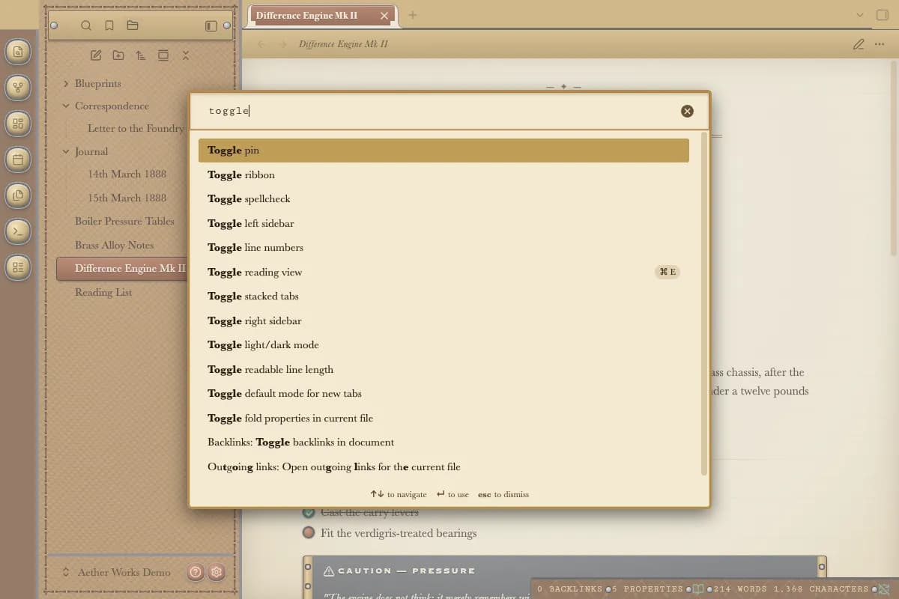Image resolution: width=899 pixels, height=599 pixels.
Task: Collapse all folders in explorer
Action: click(186, 55)
